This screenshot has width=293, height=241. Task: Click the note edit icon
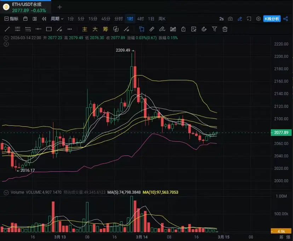194,29
